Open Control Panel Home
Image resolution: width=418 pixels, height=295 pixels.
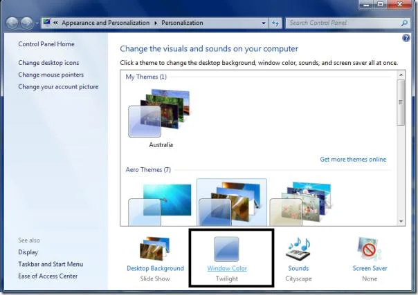[x=46, y=44]
